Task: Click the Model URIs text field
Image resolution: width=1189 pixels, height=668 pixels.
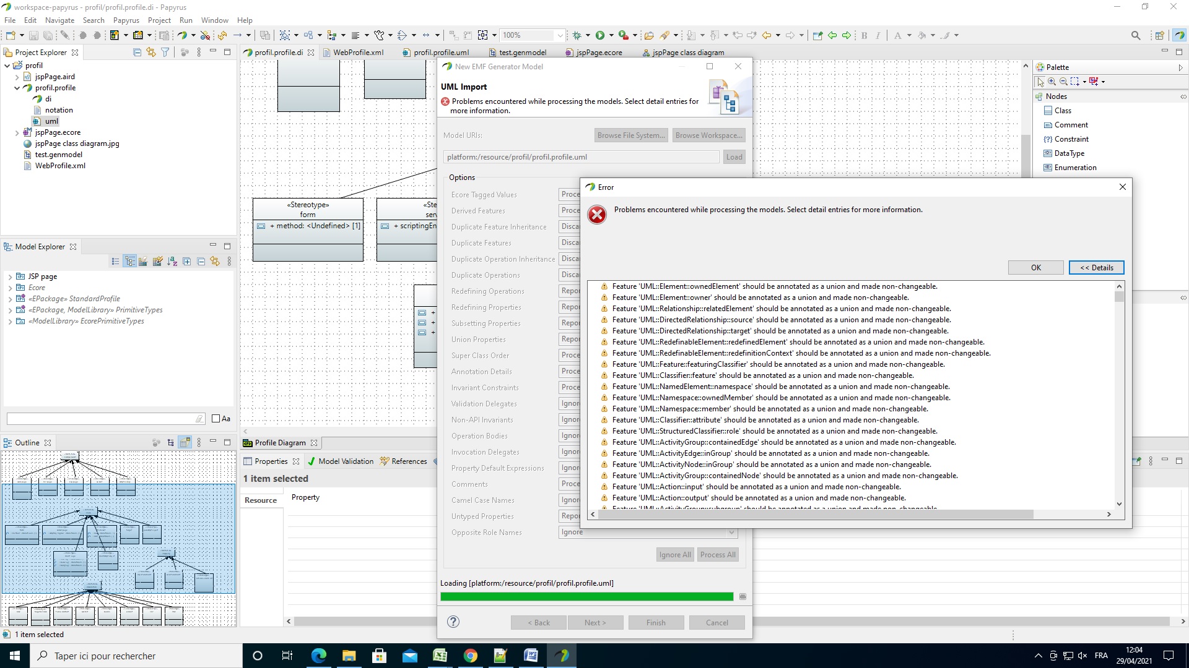Action: click(581, 157)
